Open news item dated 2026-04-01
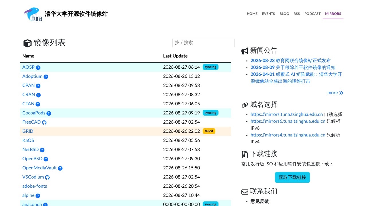 [296, 78]
